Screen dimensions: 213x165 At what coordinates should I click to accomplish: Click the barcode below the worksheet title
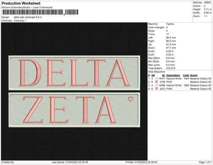pos(40,12)
